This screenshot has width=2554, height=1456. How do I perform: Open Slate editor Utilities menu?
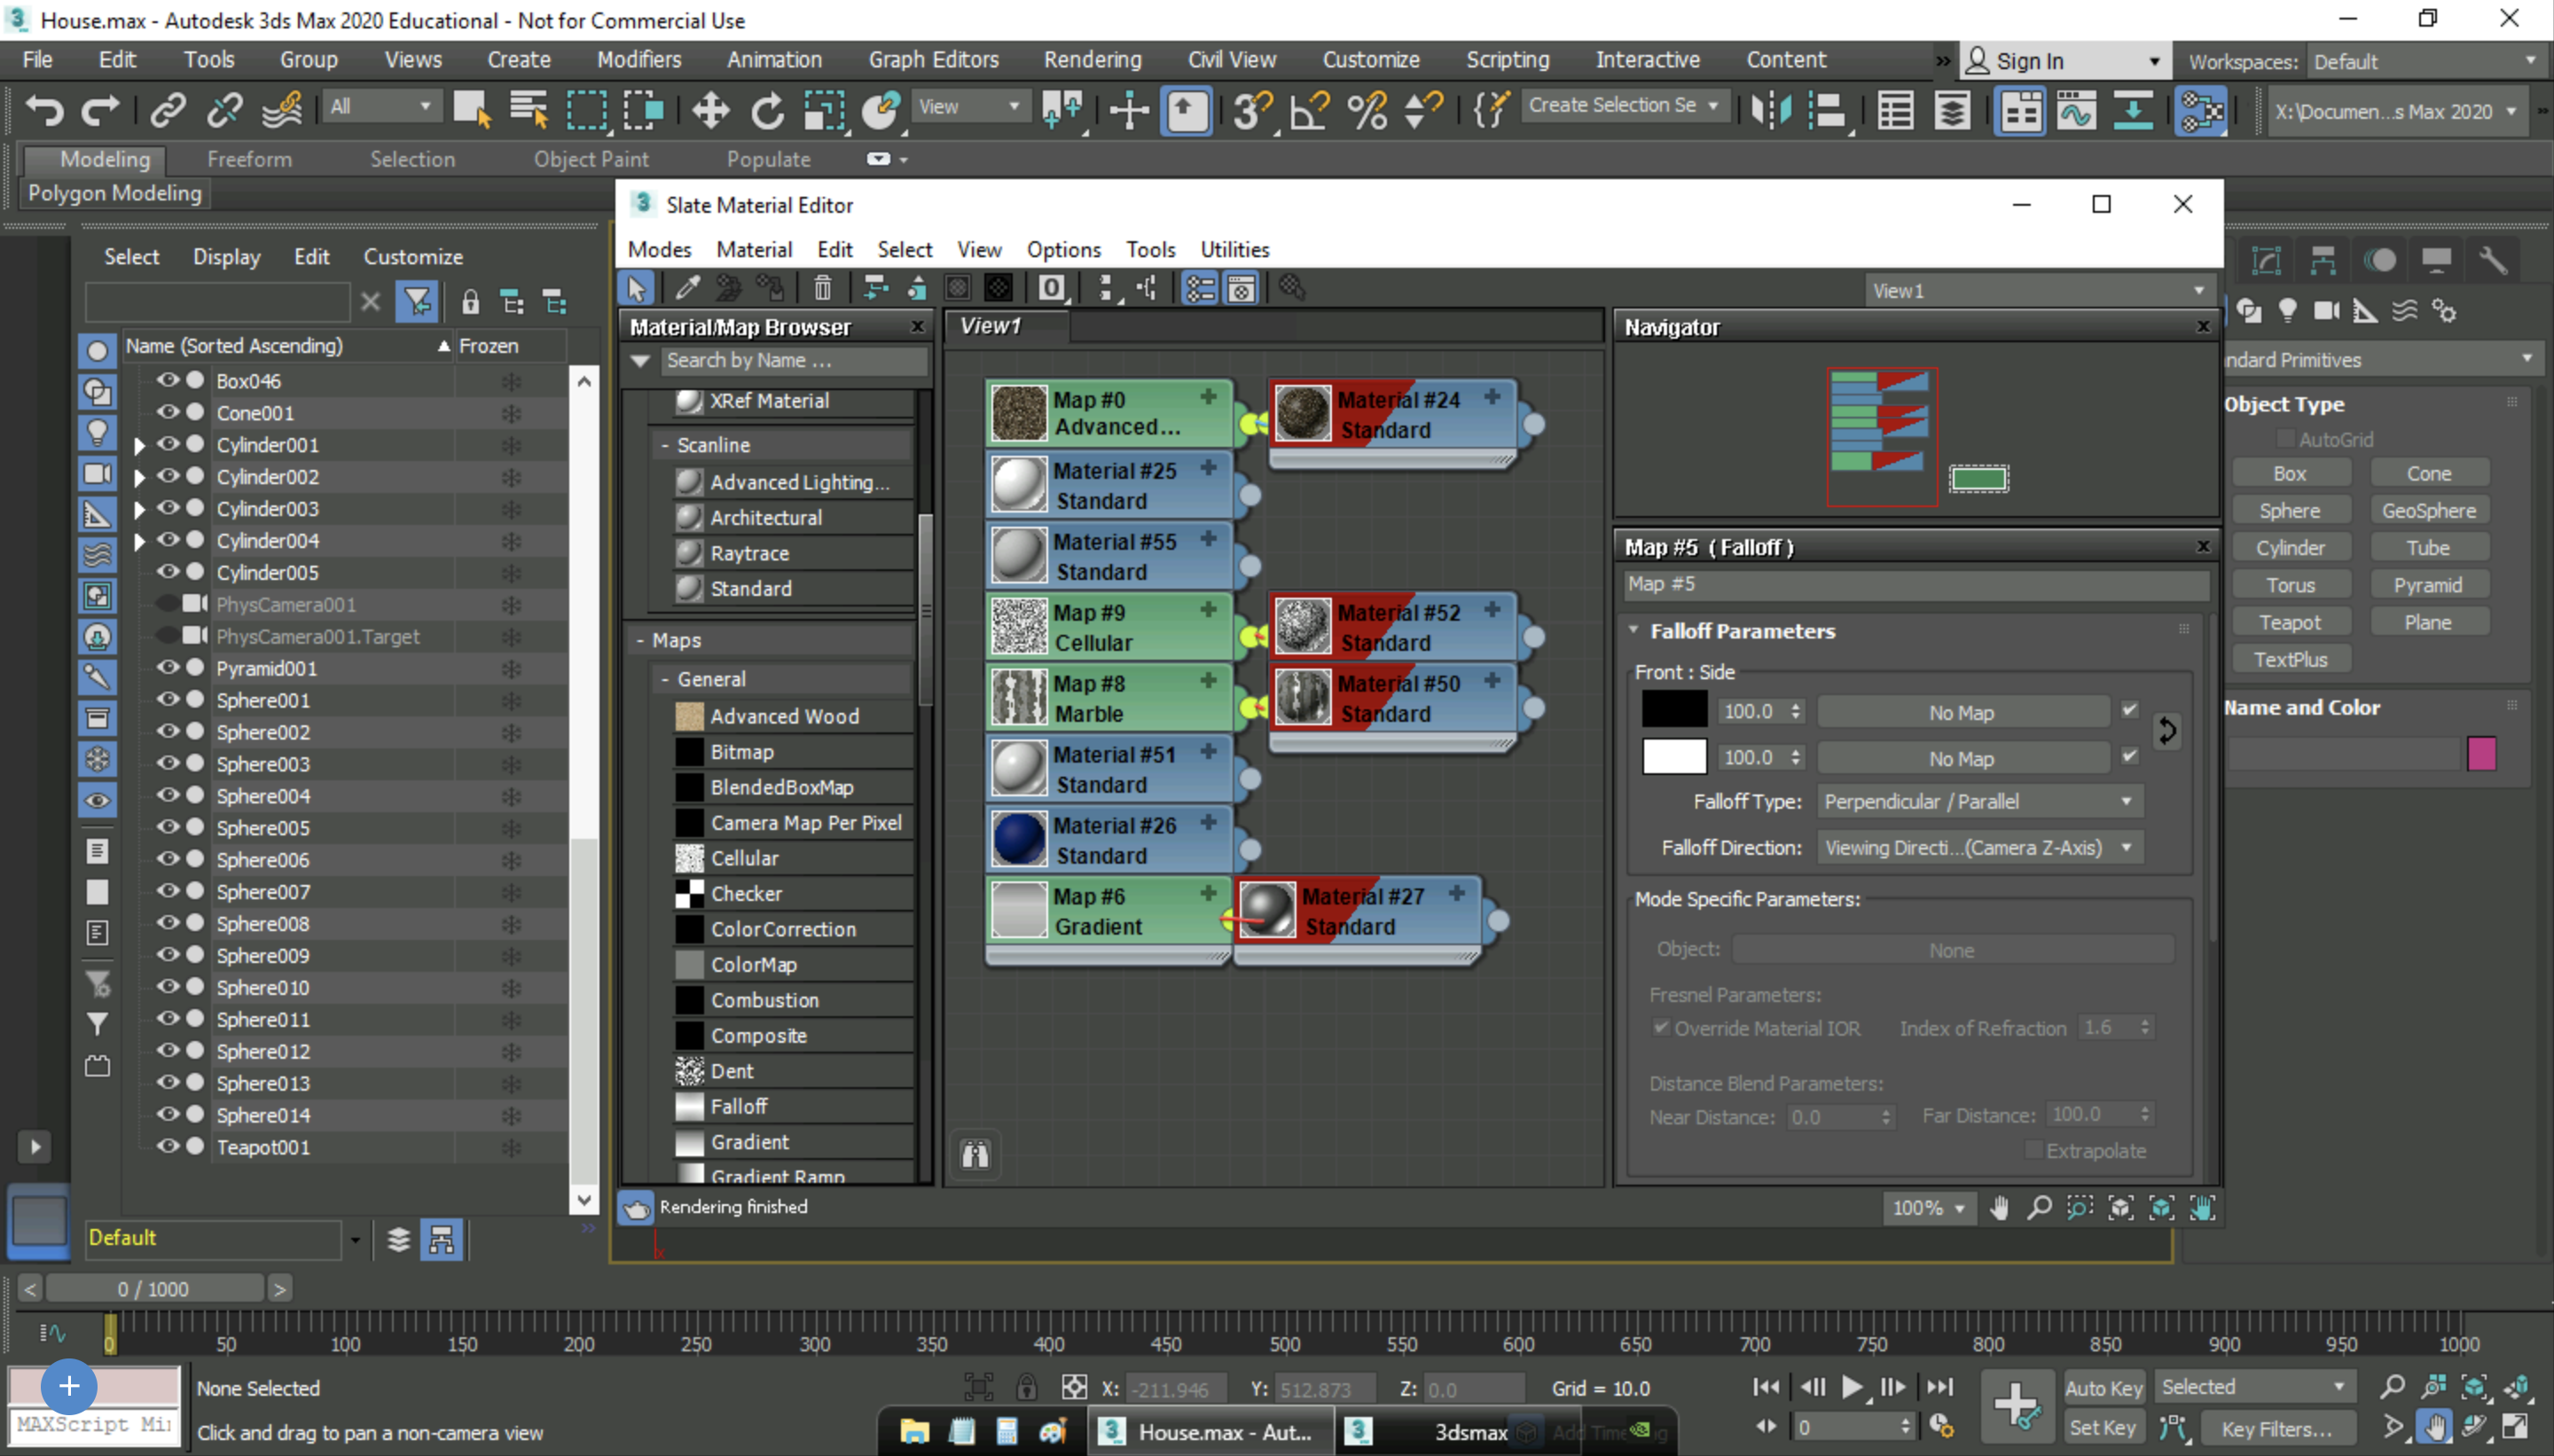(x=1234, y=249)
